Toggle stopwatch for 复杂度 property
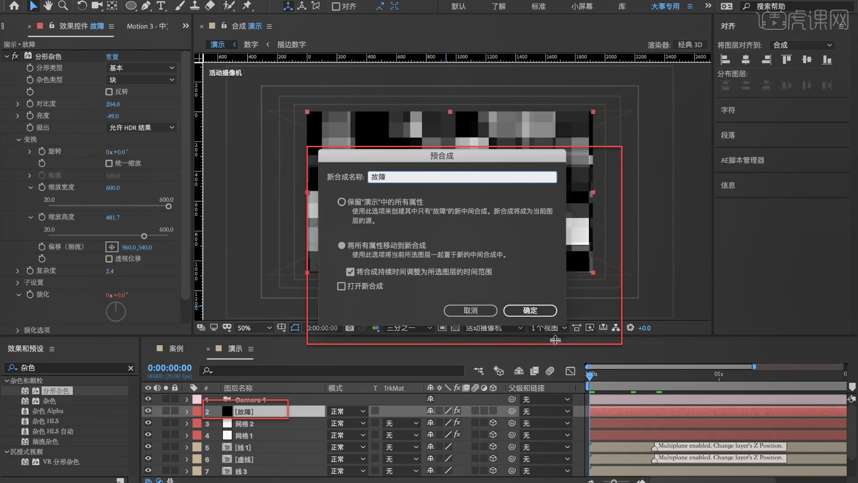 coord(30,271)
